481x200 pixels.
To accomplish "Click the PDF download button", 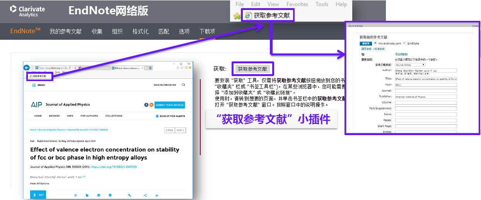I will pos(39,195).
